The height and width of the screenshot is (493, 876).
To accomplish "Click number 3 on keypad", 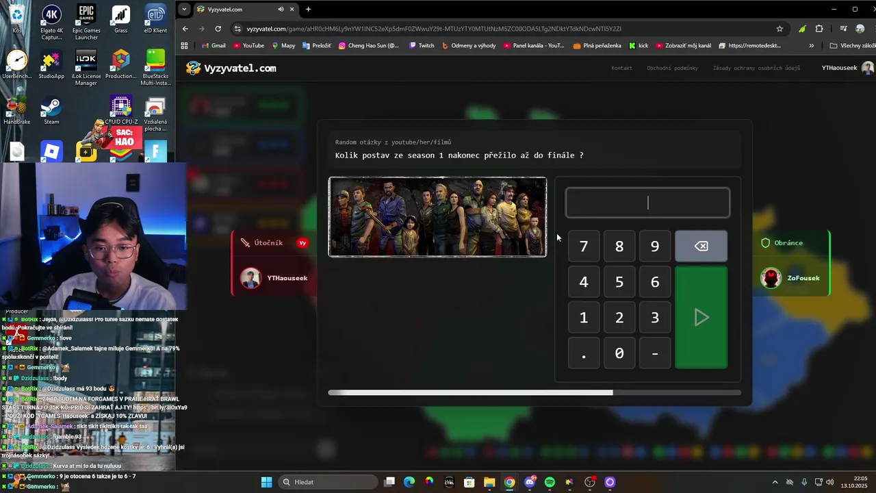I will pyautogui.click(x=655, y=318).
